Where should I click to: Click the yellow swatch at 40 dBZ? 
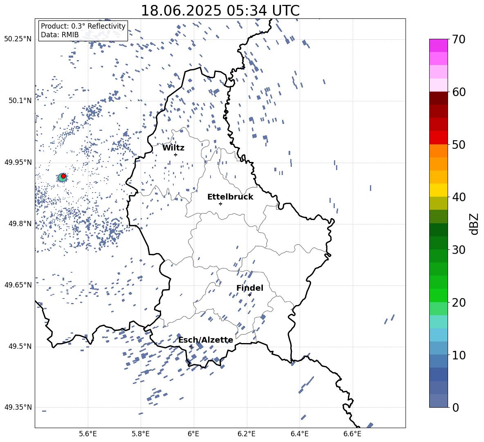[439, 190]
